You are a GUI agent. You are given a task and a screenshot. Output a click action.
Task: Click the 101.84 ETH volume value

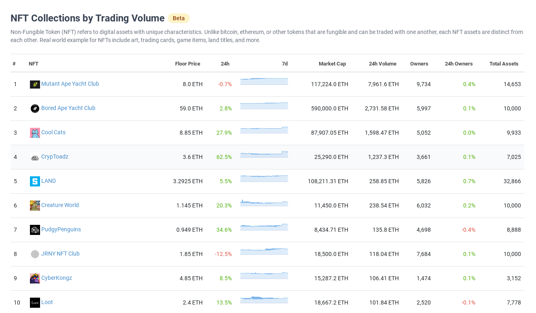pos(384,302)
